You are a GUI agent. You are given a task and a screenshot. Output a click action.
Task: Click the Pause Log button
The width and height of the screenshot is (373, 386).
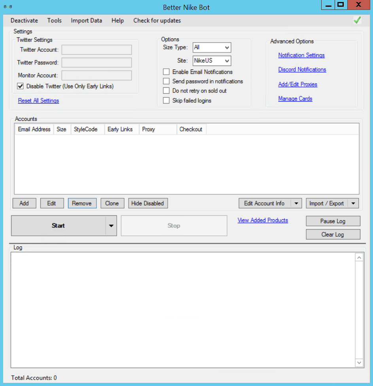click(333, 221)
